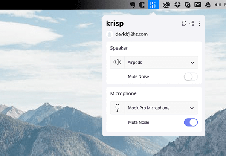Screen dimensions: 226x156
Task: Click the system volume menu bar icon
Action: click(218, 5)
